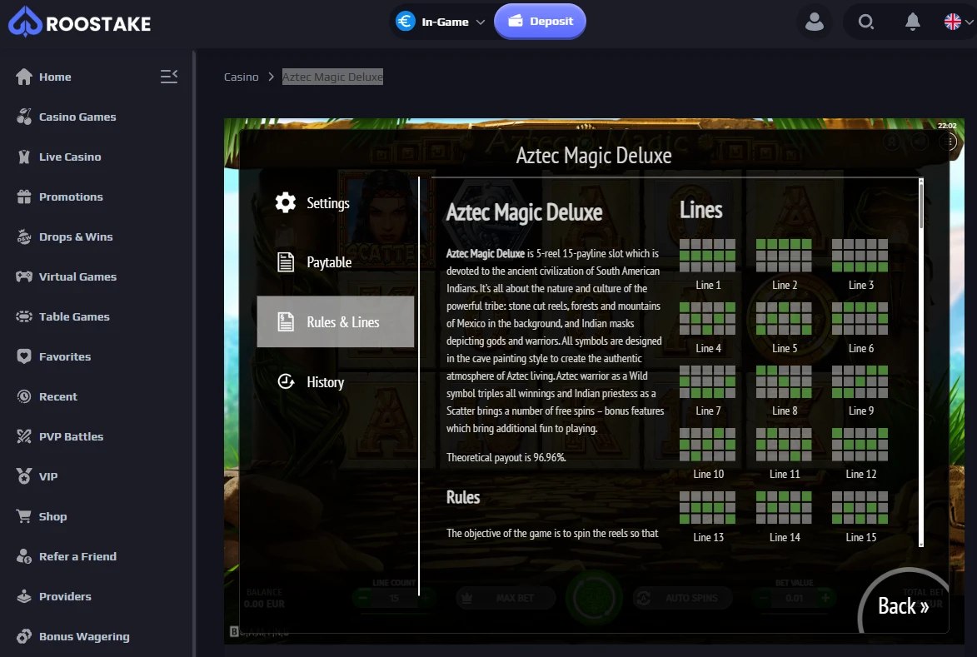The image size is (977, 657).
Task: Open Live Casino section
Action: point(70,157)
